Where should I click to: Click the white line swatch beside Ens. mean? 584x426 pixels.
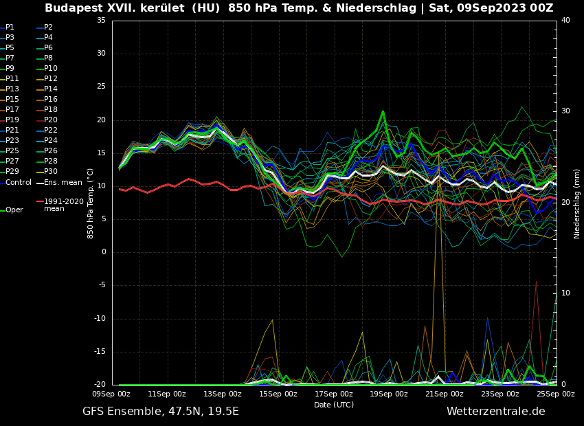pos(40,183)
